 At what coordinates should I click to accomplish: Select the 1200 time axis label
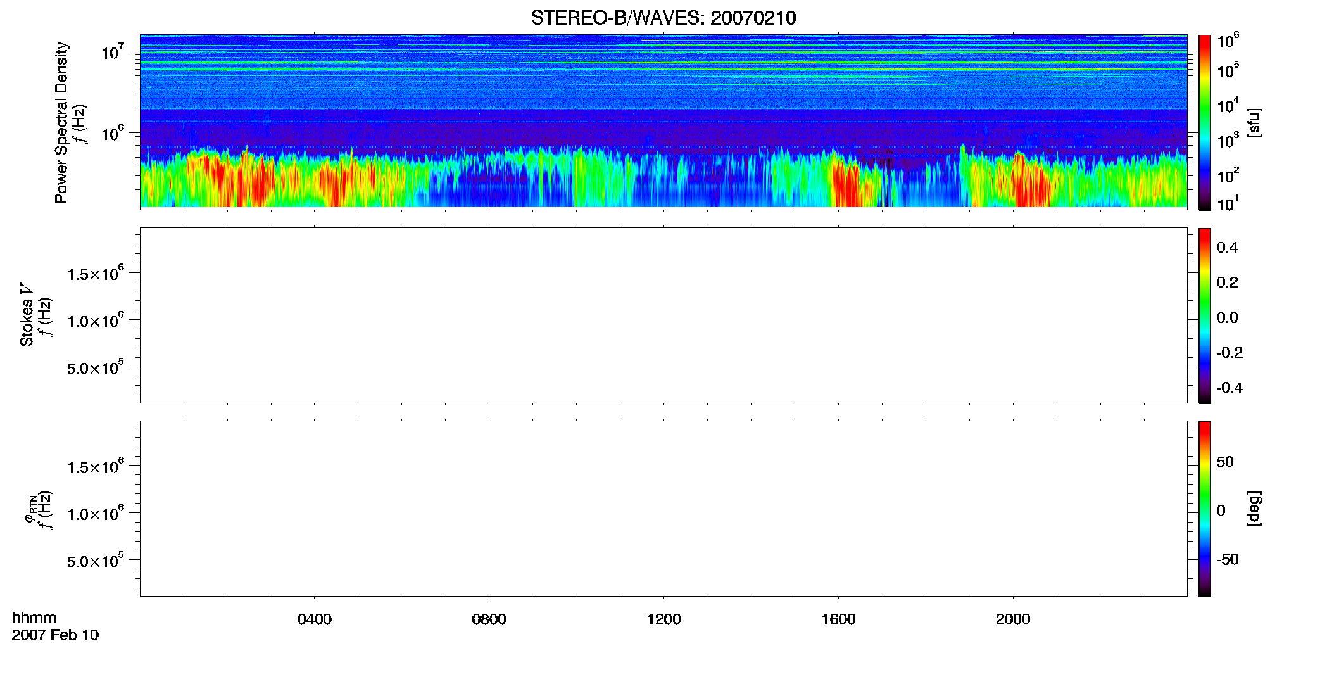pyautogui.click(x=663, y=619)
